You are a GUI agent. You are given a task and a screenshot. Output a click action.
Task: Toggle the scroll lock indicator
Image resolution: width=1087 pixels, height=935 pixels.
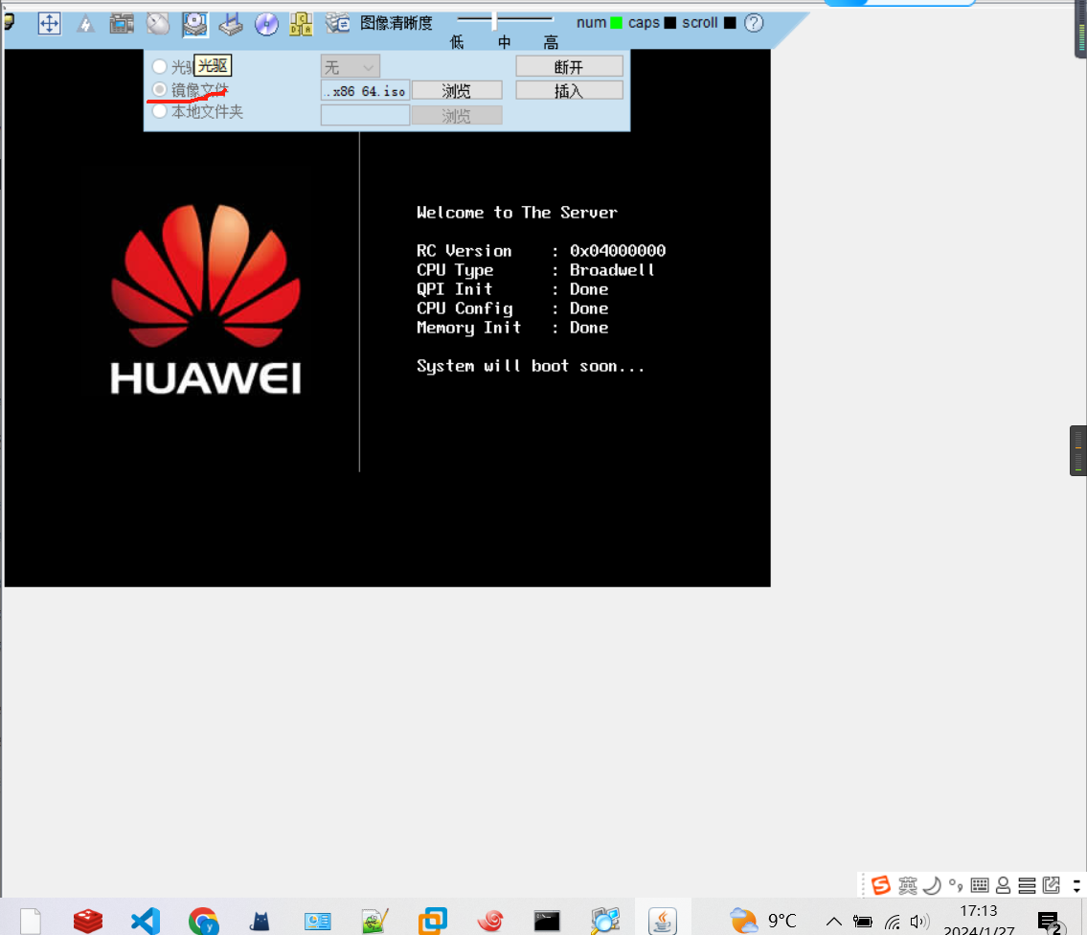coord(729,23)
